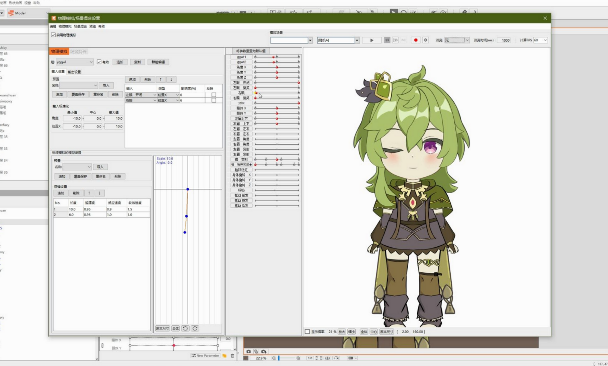Toggle the loop playback icon

point(387,40)
